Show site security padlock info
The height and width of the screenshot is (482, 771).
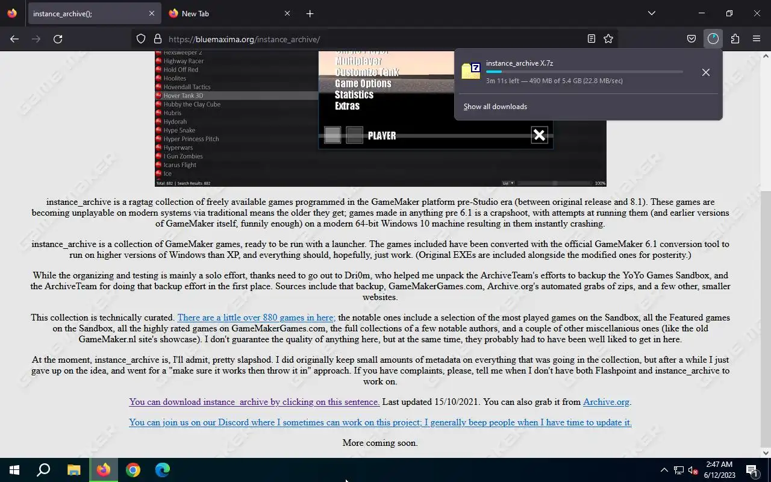(x=158, y=39)
